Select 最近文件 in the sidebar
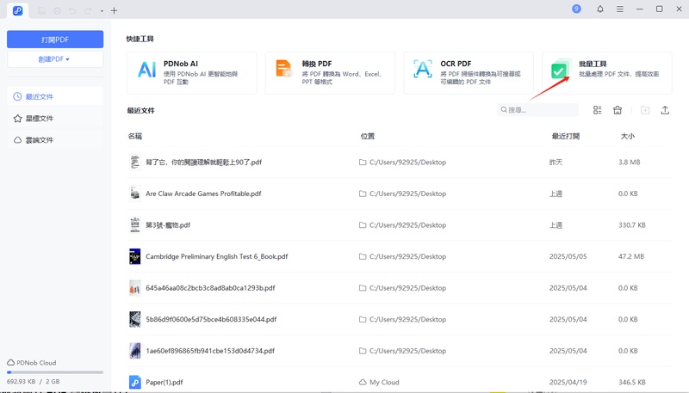This screenshot has height=393, width=689. [55, 96]
